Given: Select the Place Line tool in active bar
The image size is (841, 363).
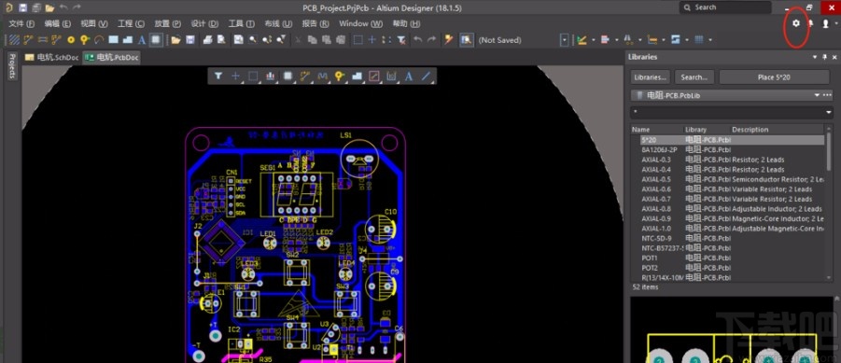Looking at the screenshot, I should pyautogui.click(x=426, y=77).
